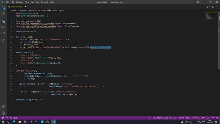Click the status bar icon beside errors count

point(7,118)
